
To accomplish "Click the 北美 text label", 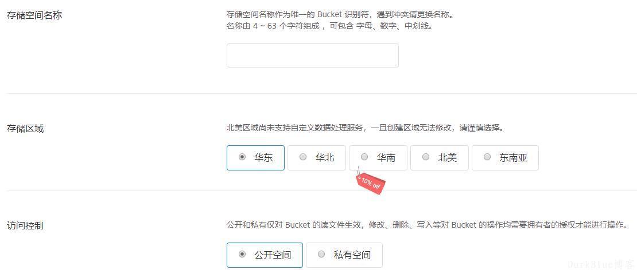I will [x=447, y=158].
